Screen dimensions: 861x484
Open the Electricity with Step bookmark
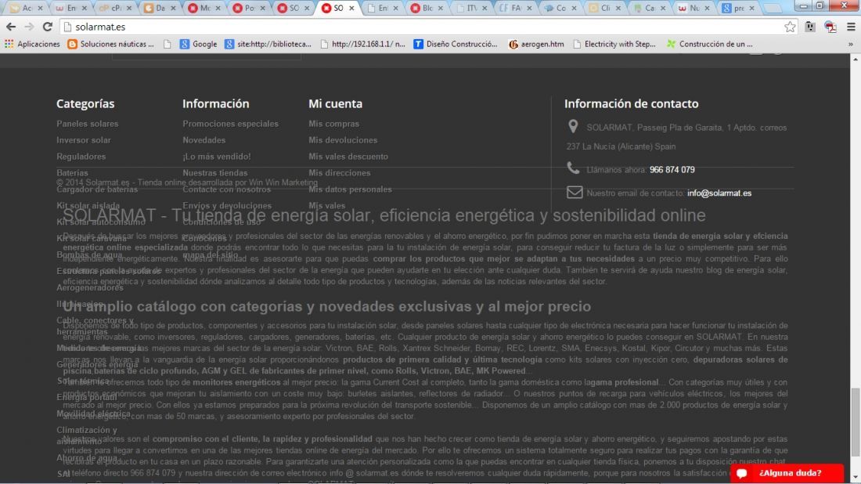(x=614, y=44)
